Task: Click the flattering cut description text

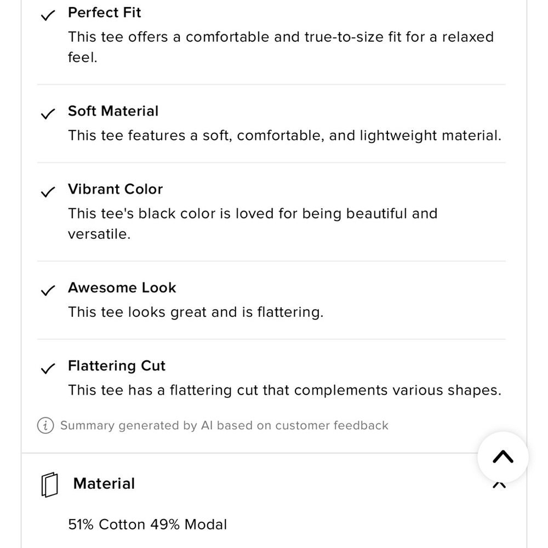Action: [x=284, y=390]
